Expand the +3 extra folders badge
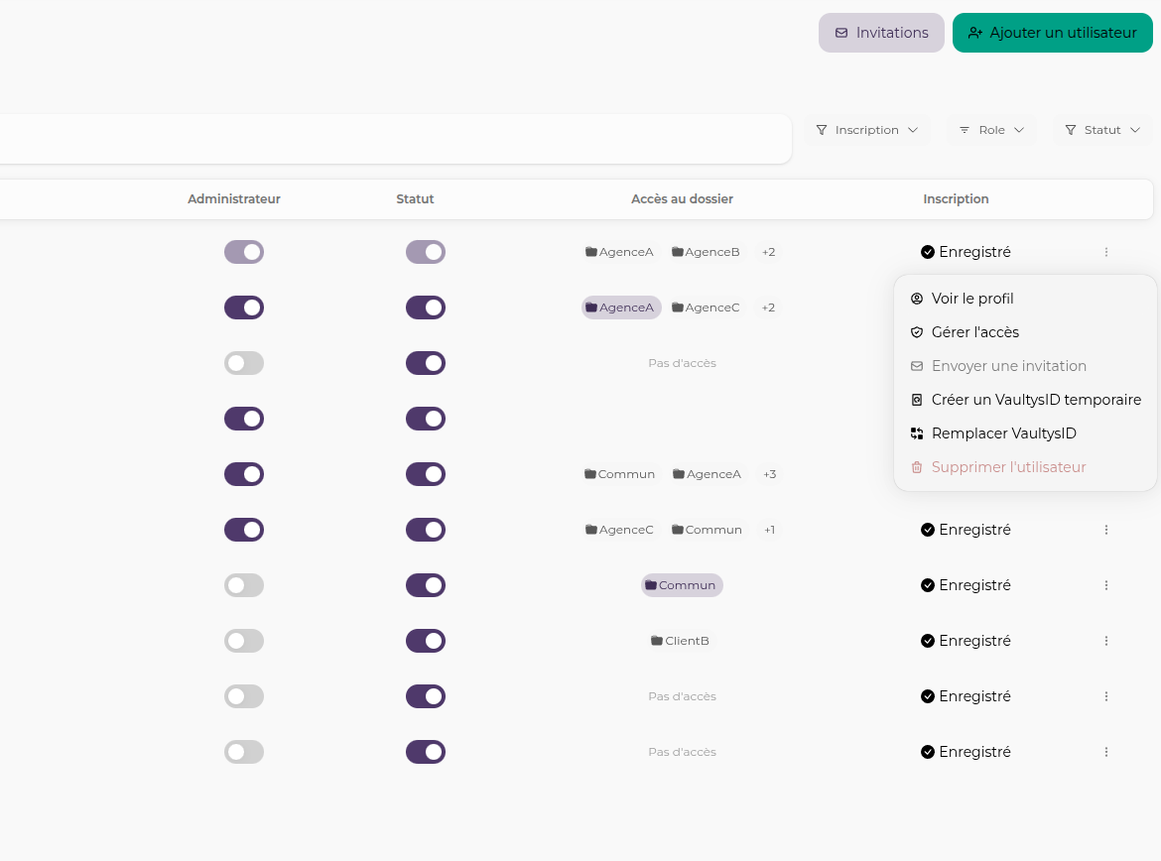This screenshot has width=1161, height=861. point(769,474)
